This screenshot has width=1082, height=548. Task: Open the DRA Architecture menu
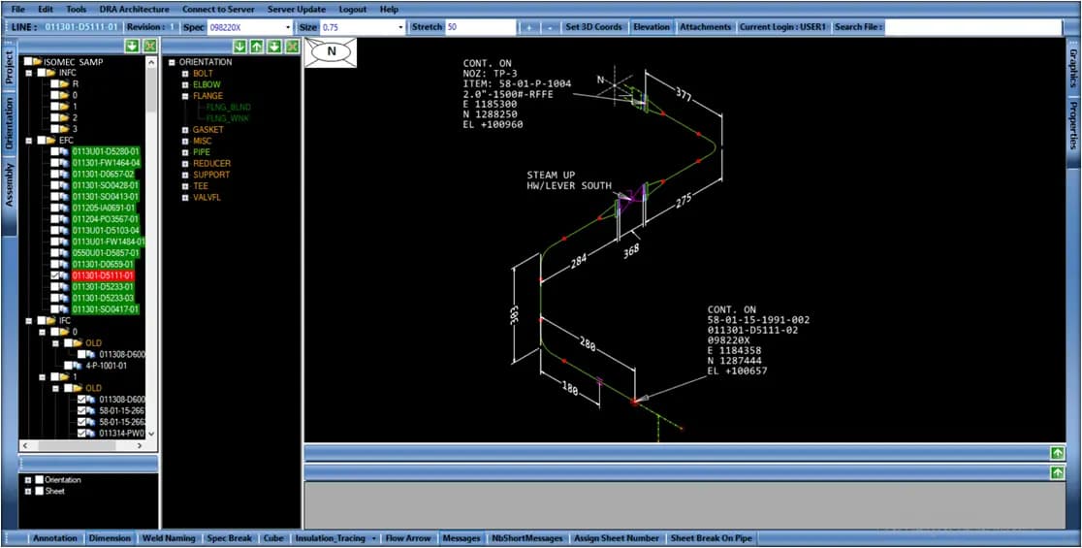pos(134,10)
